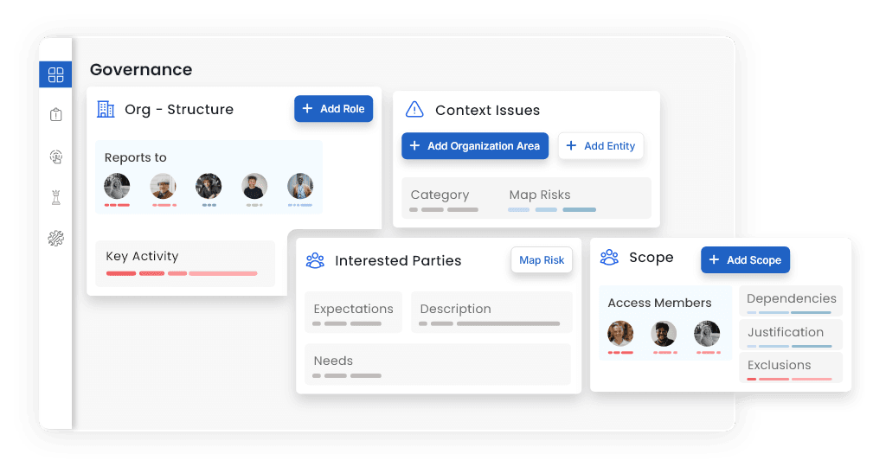This screenshot has height=473, width=873.
Task: Open the chess piece strategy sidebar icon
Action: point(56,196)
